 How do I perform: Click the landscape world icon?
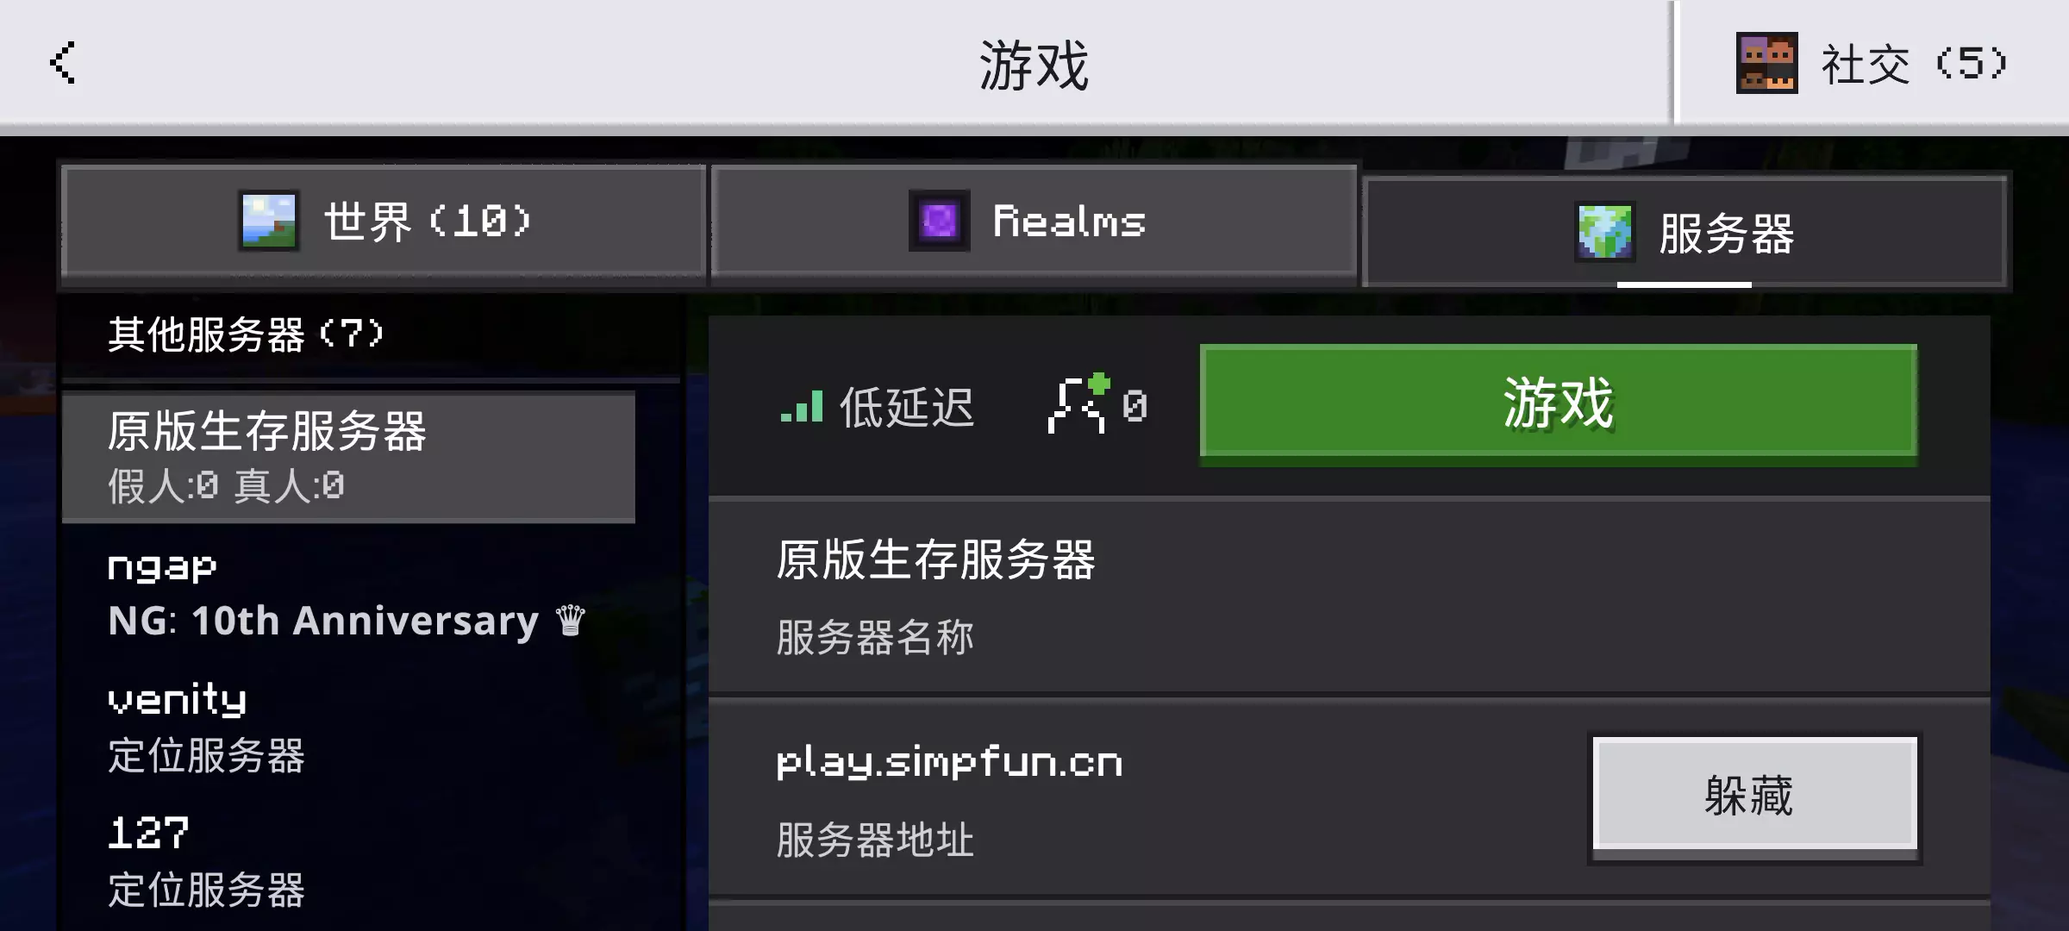click(x=268, y=222)
